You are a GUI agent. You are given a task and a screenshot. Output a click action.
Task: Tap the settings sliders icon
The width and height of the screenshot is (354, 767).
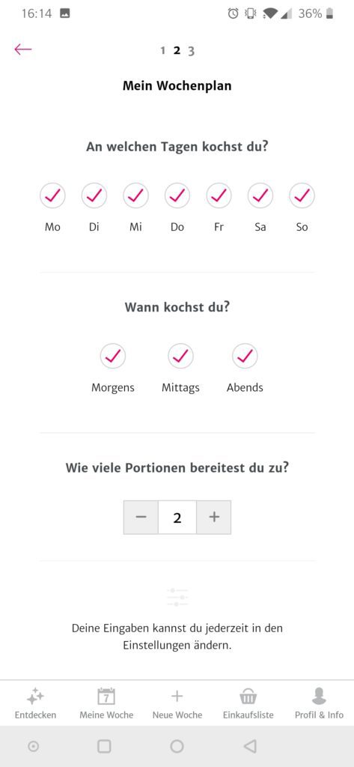coord(177,598)
